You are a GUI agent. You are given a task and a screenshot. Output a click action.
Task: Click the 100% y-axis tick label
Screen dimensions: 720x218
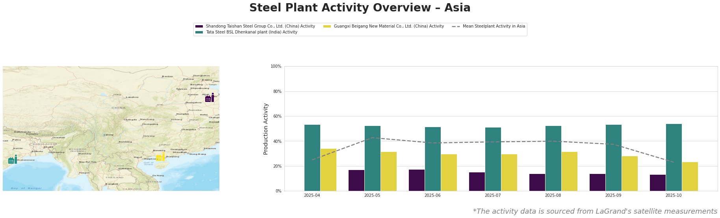(276, 67)
